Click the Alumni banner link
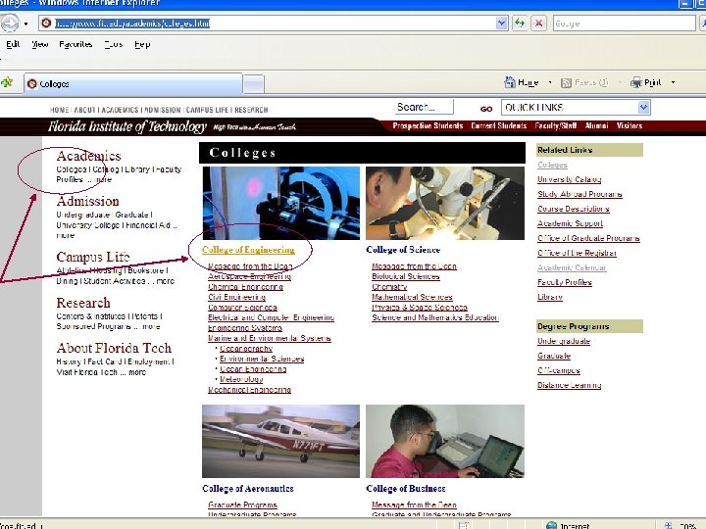This screenshot has height=529, width=706. tap(596, 126)
